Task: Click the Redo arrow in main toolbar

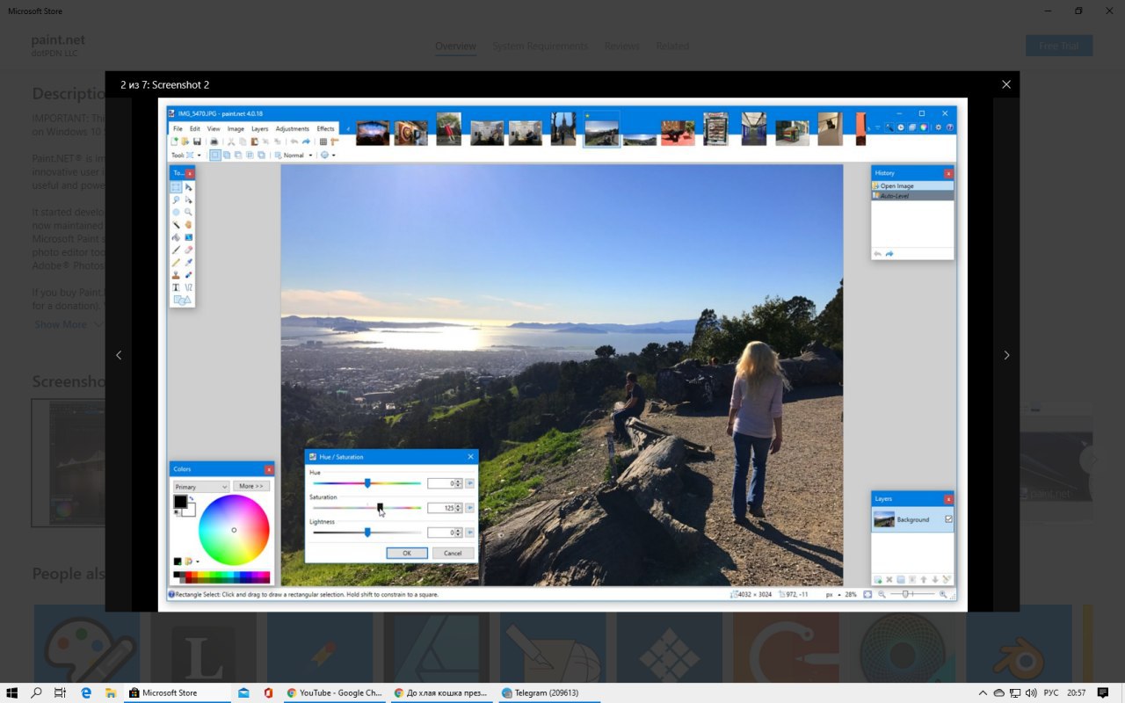Action: (306, 141)
